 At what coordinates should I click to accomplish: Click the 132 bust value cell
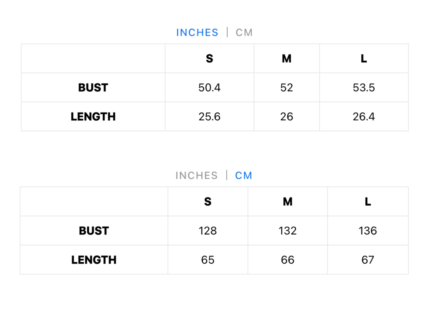click(x=287, y=231)
